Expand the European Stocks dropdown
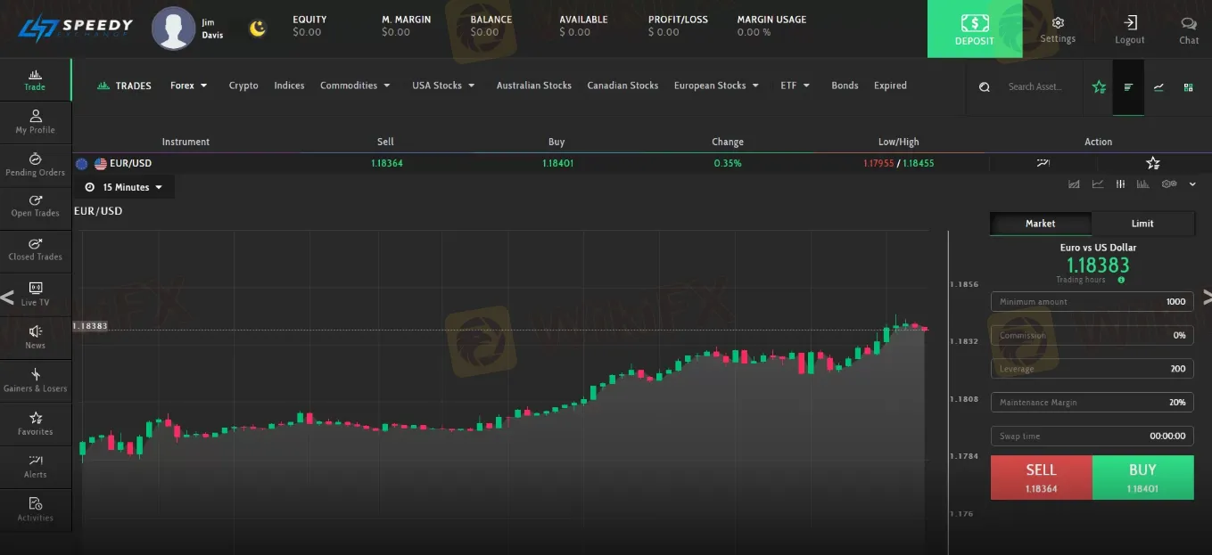This screenshot has height=555, width=1212. [716, 86]
